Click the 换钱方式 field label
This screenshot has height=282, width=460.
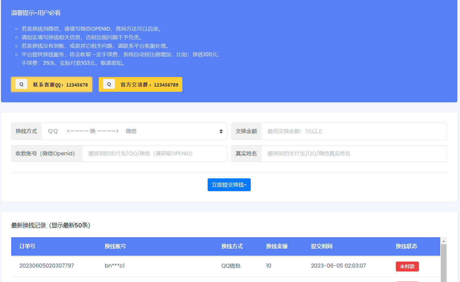(26, 131)
